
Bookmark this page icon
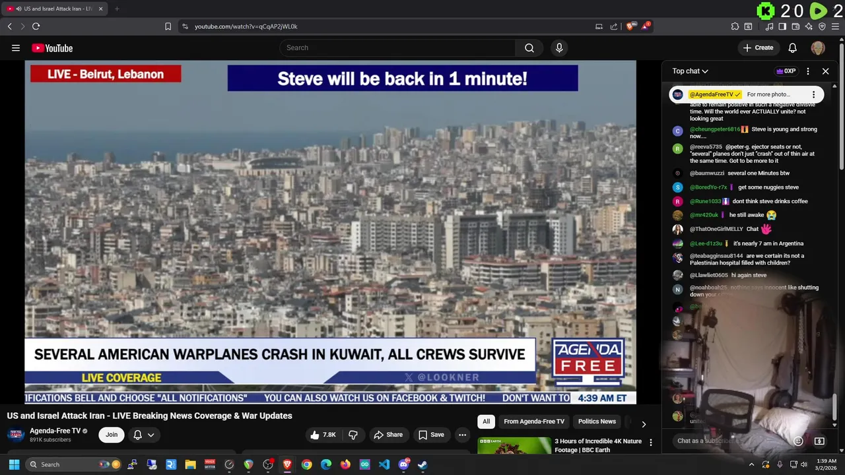tap(168, 26)
